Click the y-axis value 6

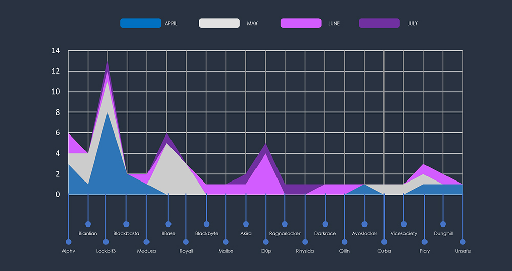point(58,133)
